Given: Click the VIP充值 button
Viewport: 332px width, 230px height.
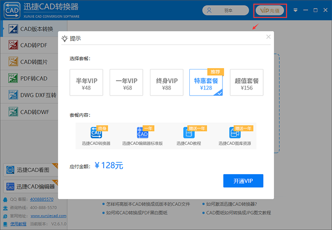Looking at the screenshot, I should 270,10.
